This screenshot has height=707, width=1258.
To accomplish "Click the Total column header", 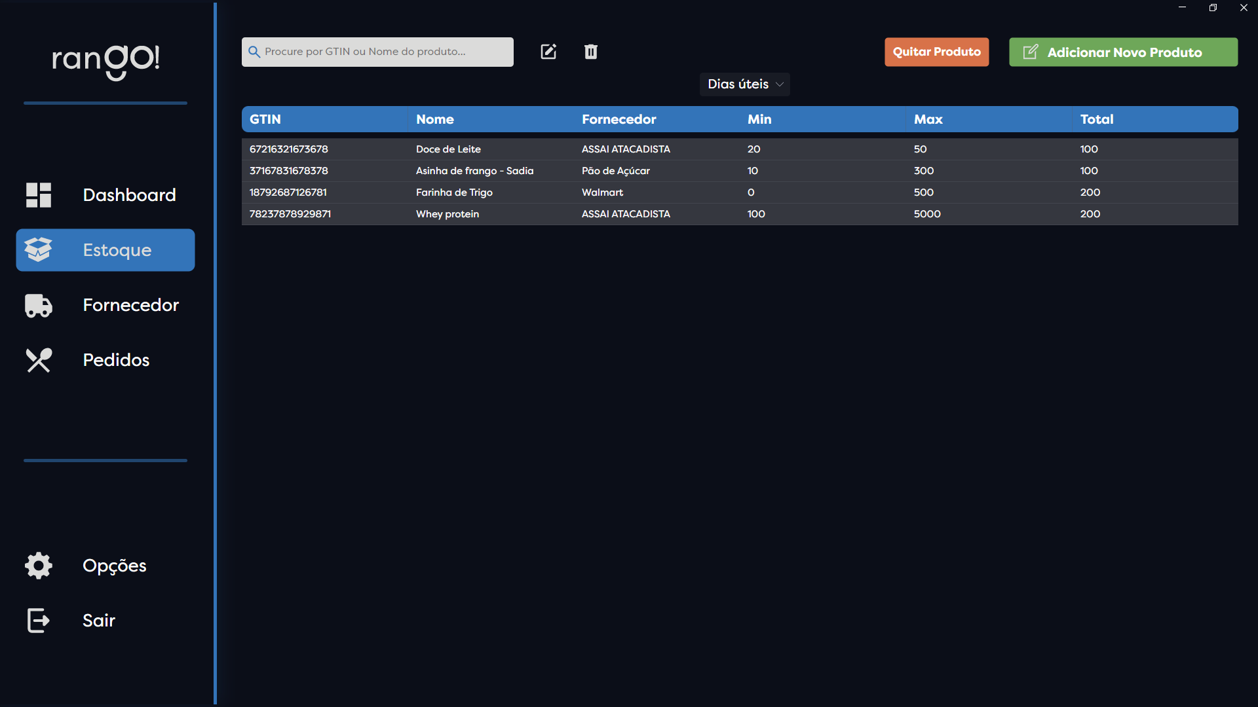I will pos(1097,119).
